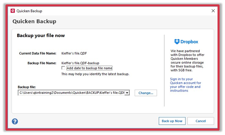Image resolution: width=225 pixels, height=135 pixels.
Task: Click the Quicken logo in title bar
Action: (13, 11)
